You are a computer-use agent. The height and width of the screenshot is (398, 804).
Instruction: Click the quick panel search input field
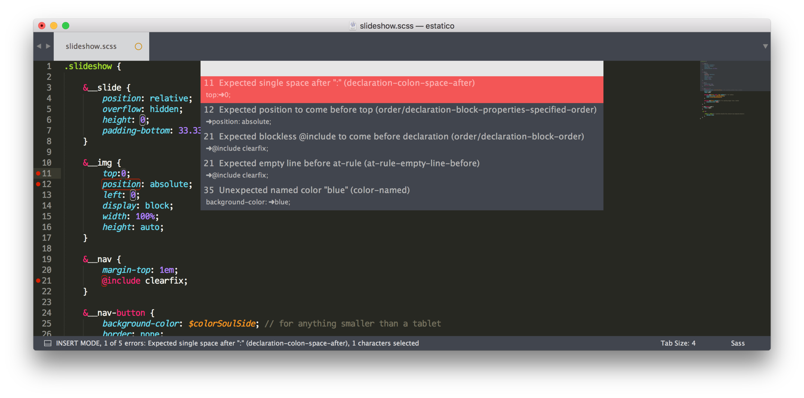[x=401, y=68]
